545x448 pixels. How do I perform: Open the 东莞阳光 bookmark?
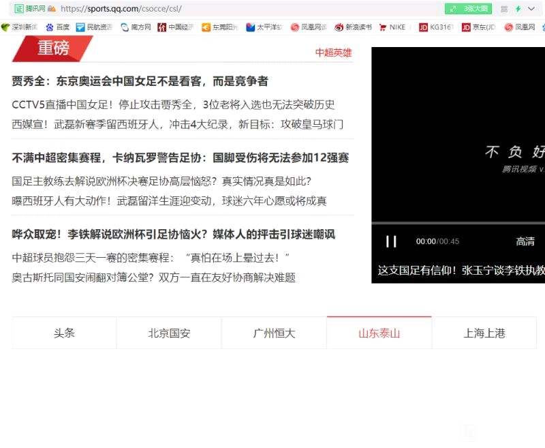coord(219,27)
